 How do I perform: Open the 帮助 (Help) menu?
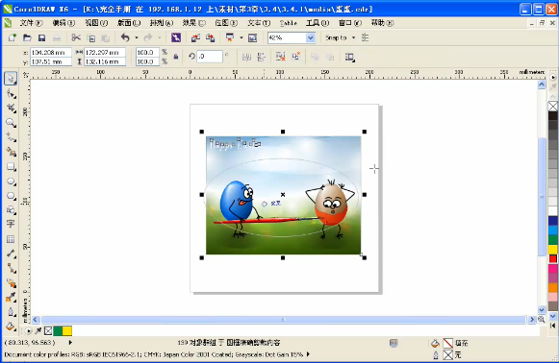(382, 23)
